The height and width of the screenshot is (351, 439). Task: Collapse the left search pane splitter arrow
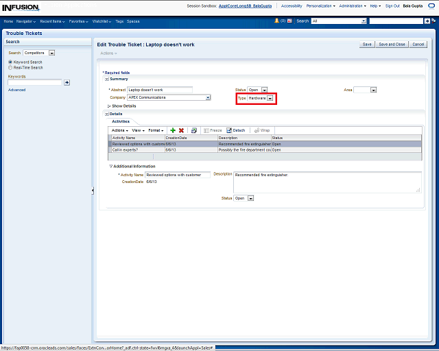(93, 191)
